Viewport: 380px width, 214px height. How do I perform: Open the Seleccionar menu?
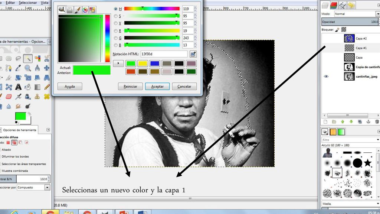point(28,3)
